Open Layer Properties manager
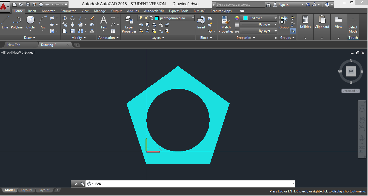The width and height of the screenshot is (368, 196). point(129,24)
